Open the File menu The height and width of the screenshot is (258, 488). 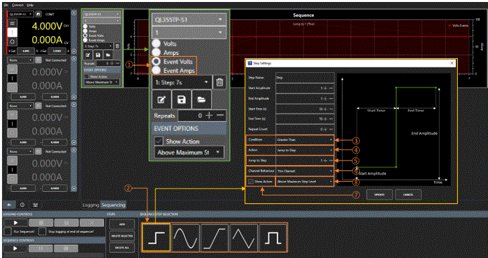(x=6, y=5)
